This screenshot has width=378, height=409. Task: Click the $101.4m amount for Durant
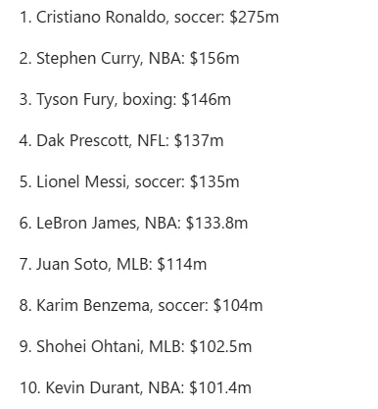pyautogui.click(x=220, y=387)
